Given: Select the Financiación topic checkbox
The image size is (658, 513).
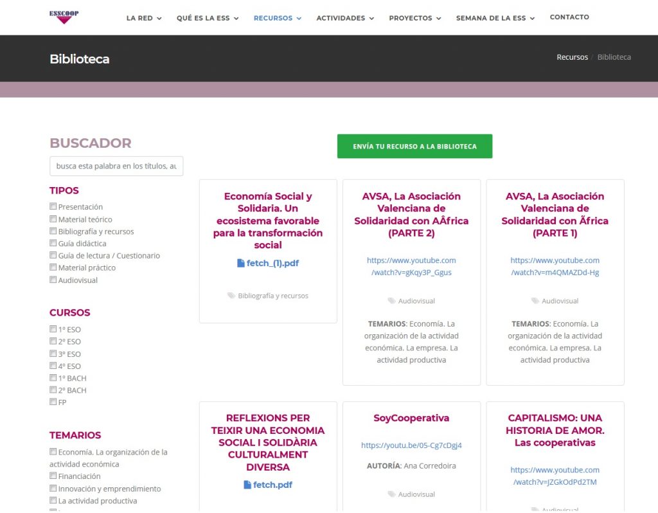Looking at the screenshot, I should point(53,476).
